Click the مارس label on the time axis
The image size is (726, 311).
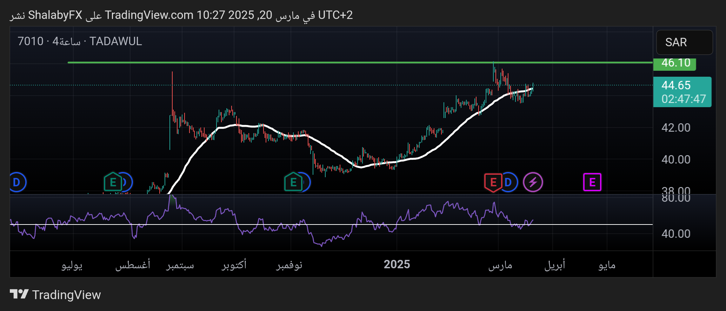point(500,265)
